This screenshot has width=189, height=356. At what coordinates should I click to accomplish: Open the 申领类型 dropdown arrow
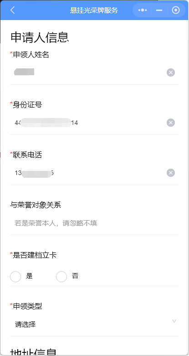pos(174,321)
